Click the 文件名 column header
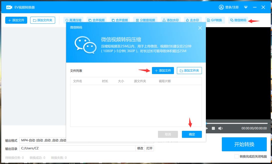The width and height of the screenshot is (272, 164). point(78,81)
